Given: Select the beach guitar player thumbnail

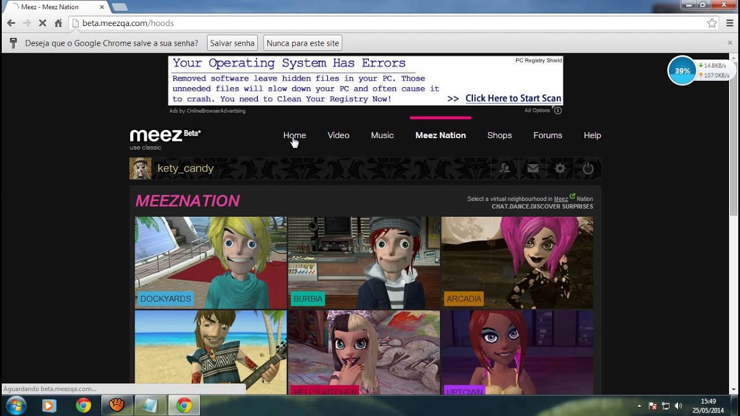Looking at the screenshot, I should coord(210,352).
